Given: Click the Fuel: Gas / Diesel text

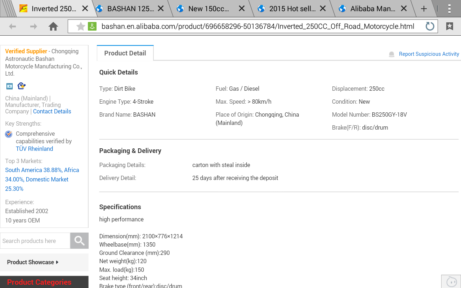Looking at the screenshot, I should click(237, 89).
